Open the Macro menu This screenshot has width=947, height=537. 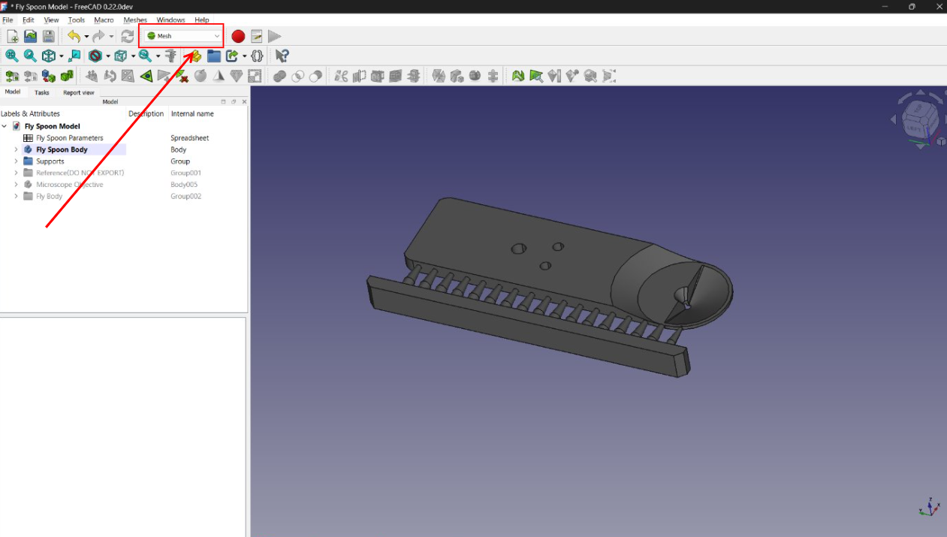tap(104, 20)
